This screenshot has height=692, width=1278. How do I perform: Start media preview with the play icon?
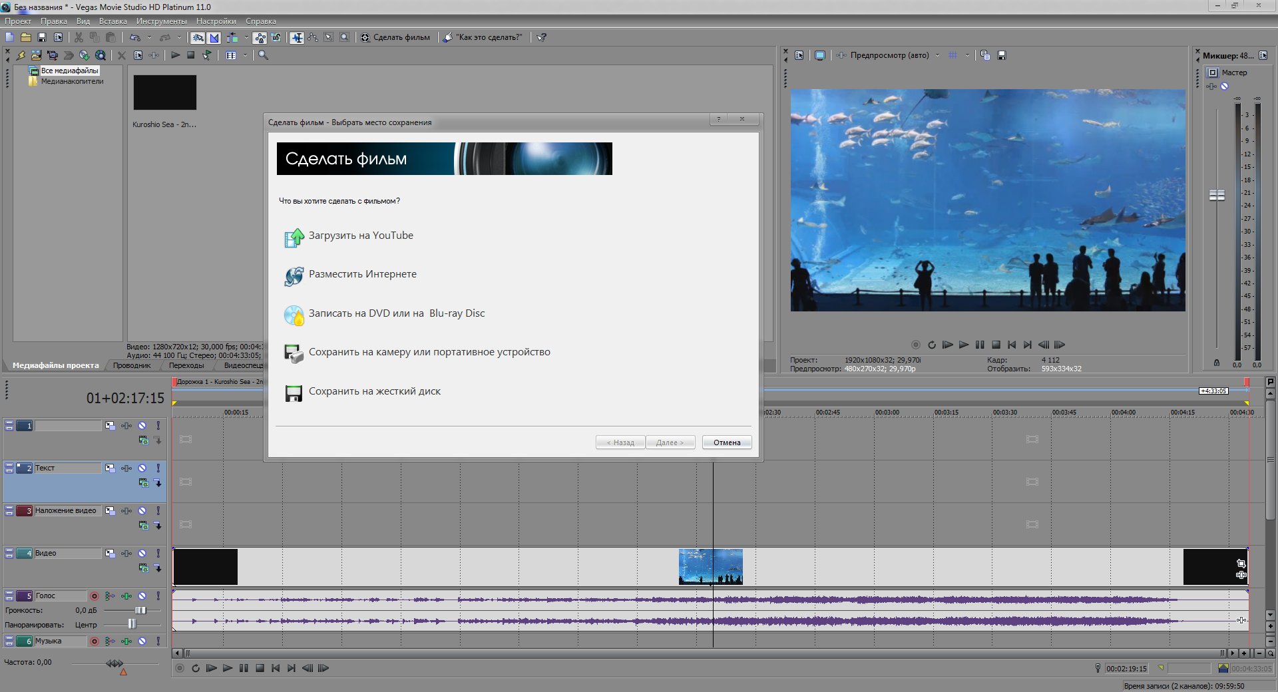[175, 55]
